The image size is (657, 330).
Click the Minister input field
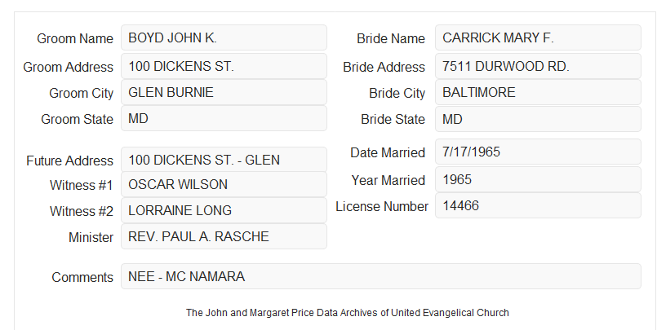[224, 236]
